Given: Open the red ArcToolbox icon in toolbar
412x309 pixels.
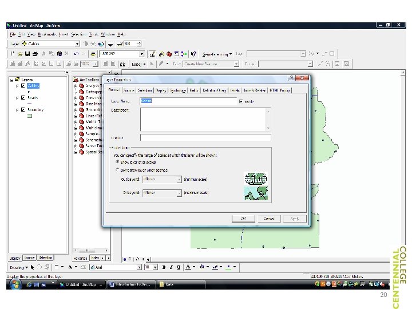Looking at the screenshot, I should [x=169, y=54].
